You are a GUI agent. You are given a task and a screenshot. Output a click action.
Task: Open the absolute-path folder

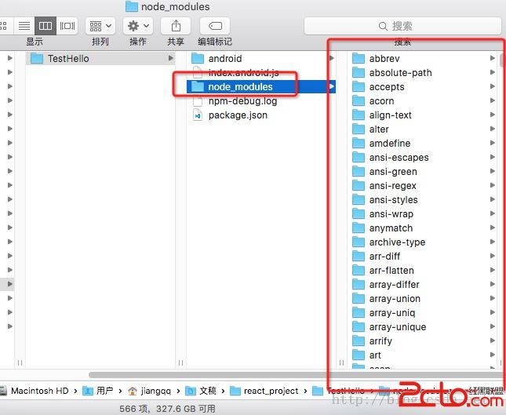tap(424, 73)
